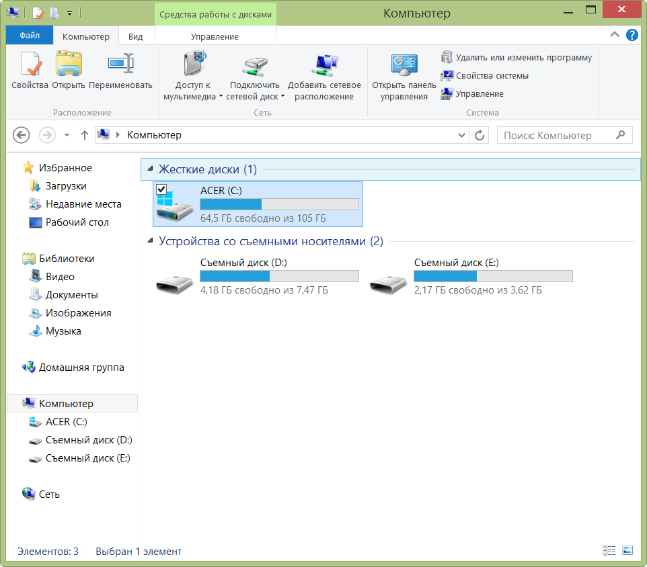The width and height of the screenshot is (647, 567).
Task: Click quick access Properties icon in title bar
Action: pos(38,13)
